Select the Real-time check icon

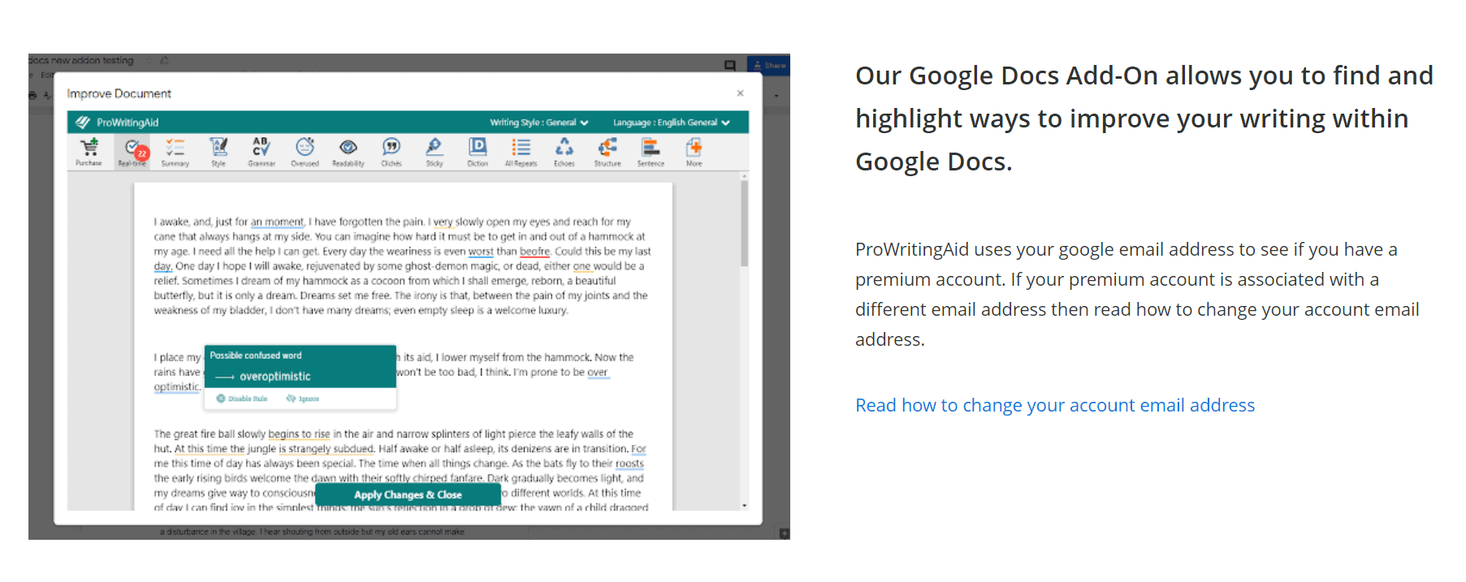tap(132, 150)
